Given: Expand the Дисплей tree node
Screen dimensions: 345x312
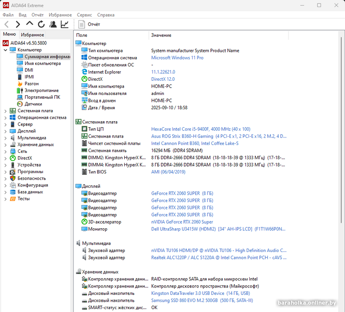Looking at the screenshot, I should pos(6,131).
